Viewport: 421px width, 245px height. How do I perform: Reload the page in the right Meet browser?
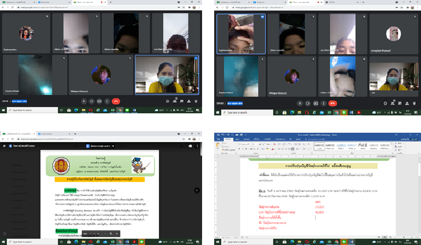(227, 8)
